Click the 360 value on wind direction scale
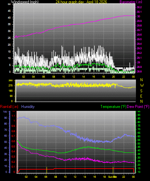The height and width of the screenshot is (181, 150). point(10,81)
